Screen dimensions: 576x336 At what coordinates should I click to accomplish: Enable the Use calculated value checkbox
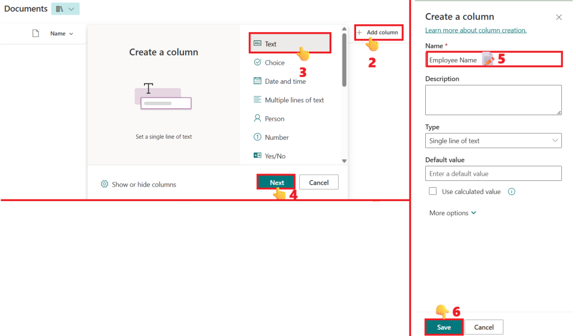tap(433, 192)
